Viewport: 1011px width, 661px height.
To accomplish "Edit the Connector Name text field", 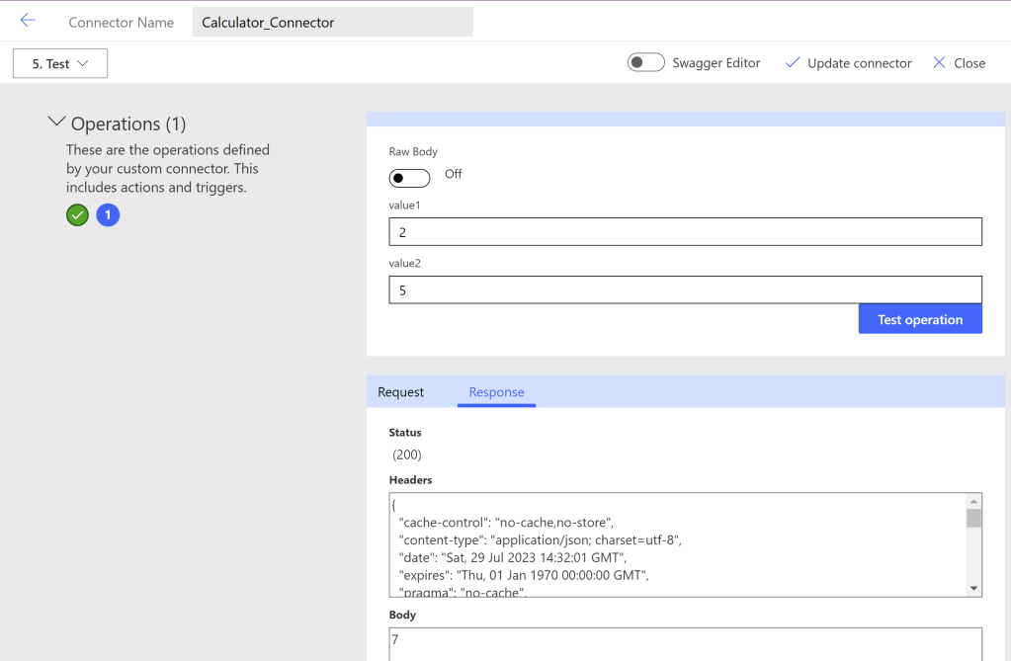I will coord(332,23).
